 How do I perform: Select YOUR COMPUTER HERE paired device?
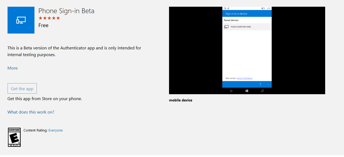coord(247,27)
